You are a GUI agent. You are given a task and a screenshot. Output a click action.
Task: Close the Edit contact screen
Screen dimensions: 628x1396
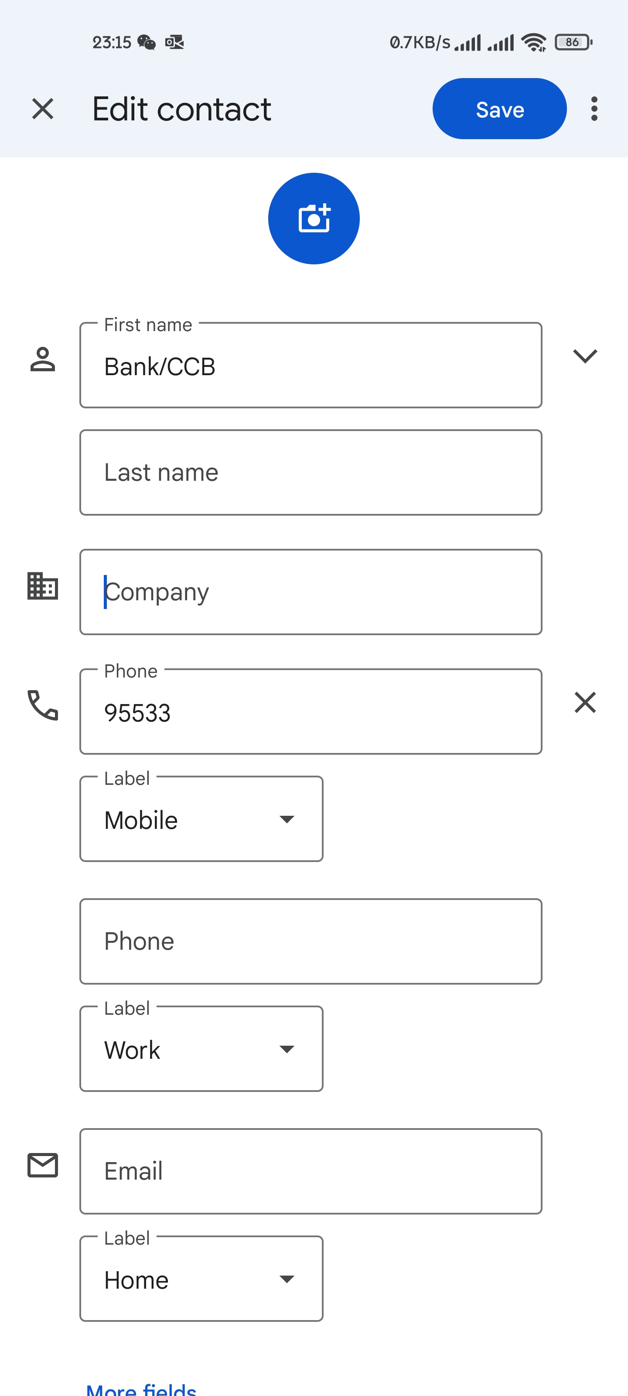coord(43,109)
